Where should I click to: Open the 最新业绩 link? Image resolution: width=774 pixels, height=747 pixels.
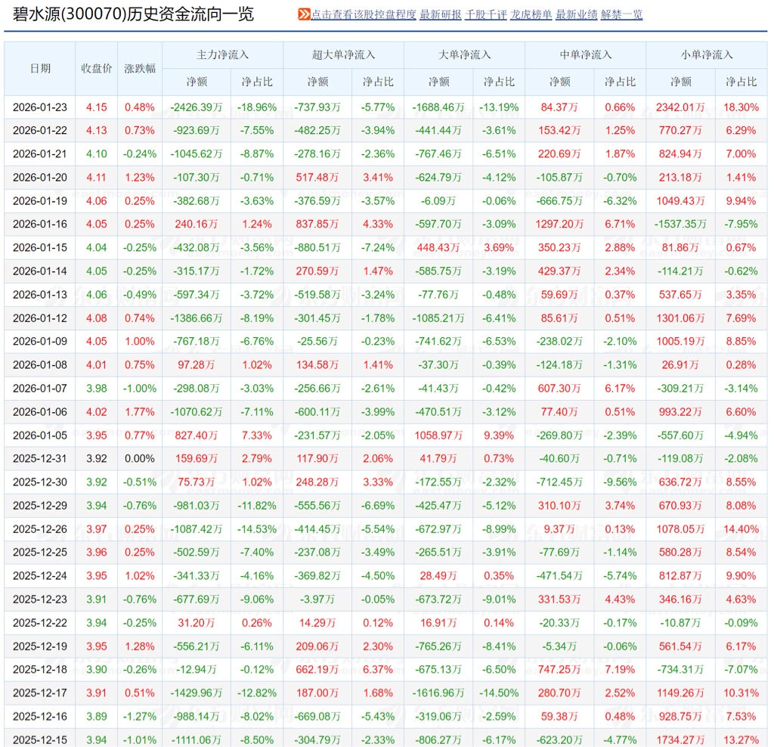click(x=577, y=14)
